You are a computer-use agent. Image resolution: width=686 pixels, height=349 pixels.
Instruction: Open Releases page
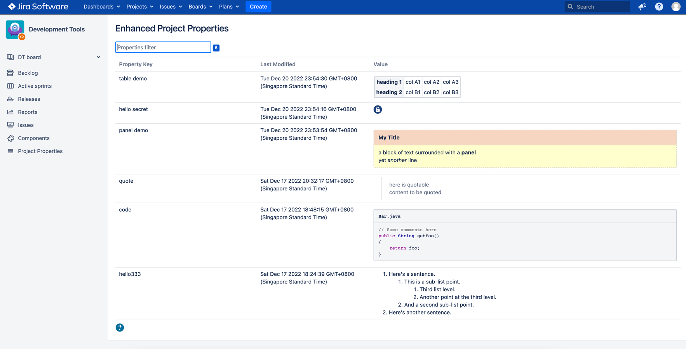(29, 99)
